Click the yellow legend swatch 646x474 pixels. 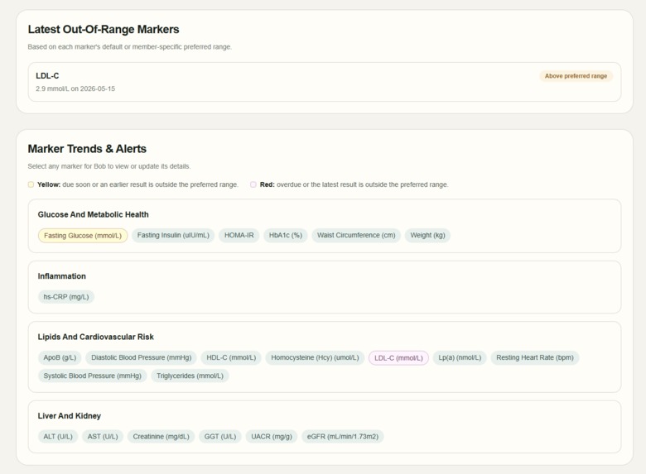pos(31,184)
